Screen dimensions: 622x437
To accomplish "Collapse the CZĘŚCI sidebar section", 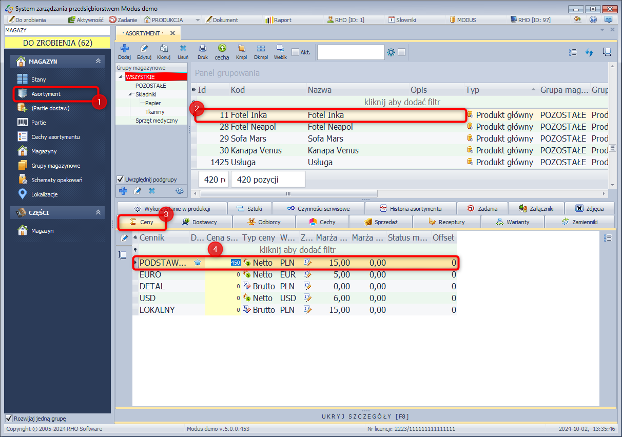I will coord(98,212).
